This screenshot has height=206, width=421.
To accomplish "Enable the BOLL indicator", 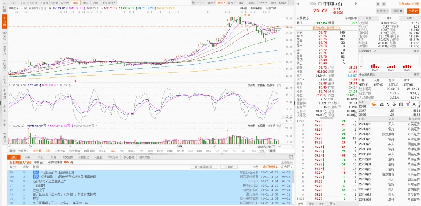I will click(x=132, y=150).
